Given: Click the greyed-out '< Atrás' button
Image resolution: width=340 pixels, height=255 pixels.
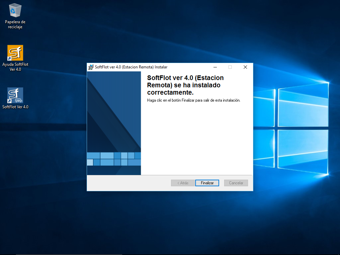Looking at the screenshot, I should [x=183, y=183].
